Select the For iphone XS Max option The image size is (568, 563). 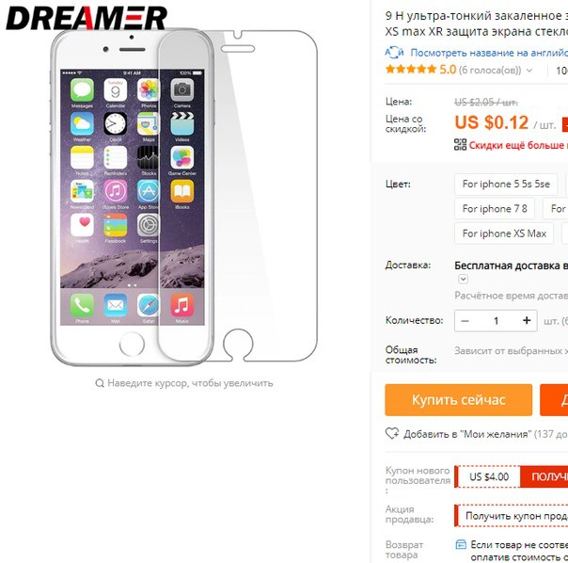coord(504,233)
